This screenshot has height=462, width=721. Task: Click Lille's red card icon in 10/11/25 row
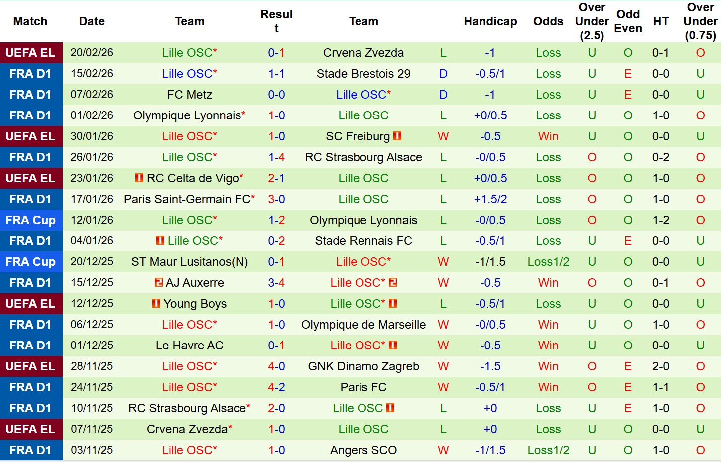tap(390, 408)
